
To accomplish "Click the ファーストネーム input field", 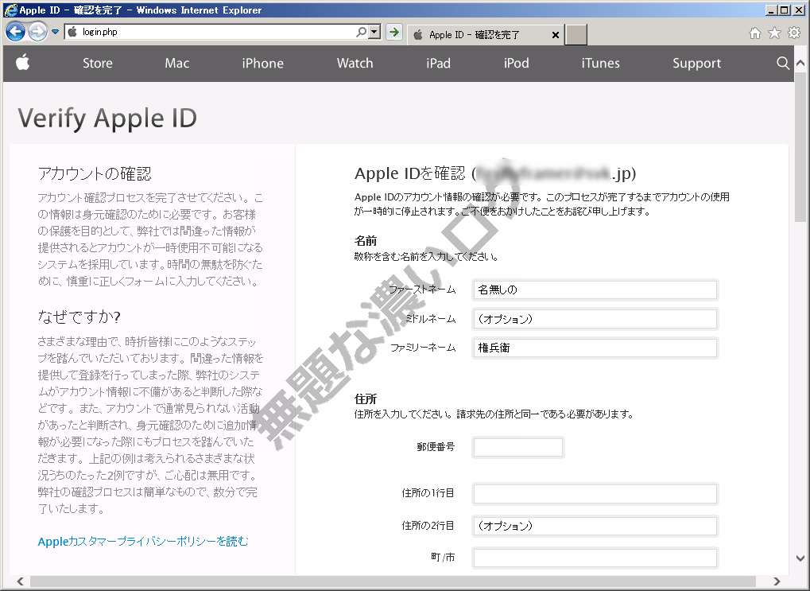I will pyautogui.click(x=595, y=290).
